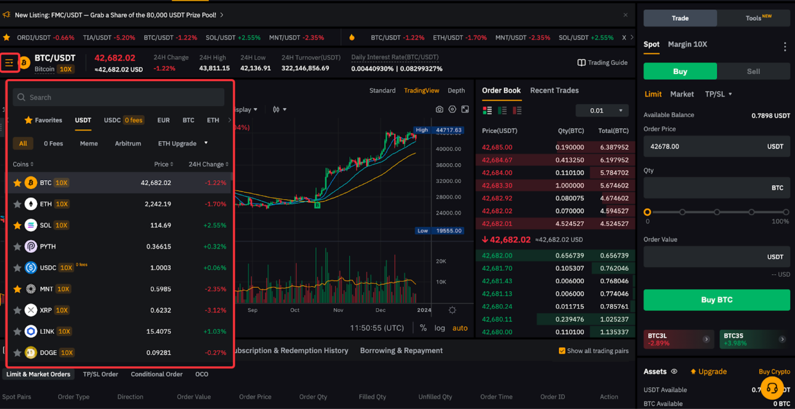Open the Trading Guide link
Viewport: 795px width, 409px height.
602,63
